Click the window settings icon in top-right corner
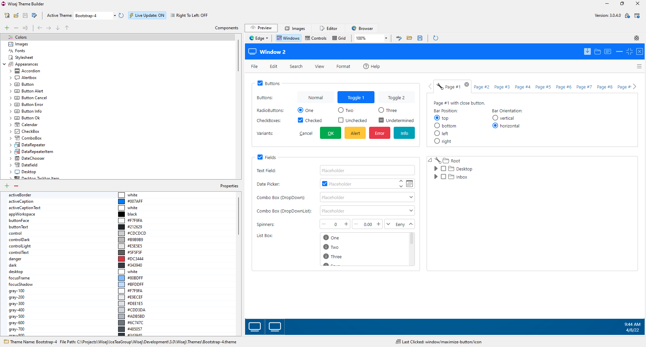The width and height of the screenshot is (646, 347). click(637, 15)
